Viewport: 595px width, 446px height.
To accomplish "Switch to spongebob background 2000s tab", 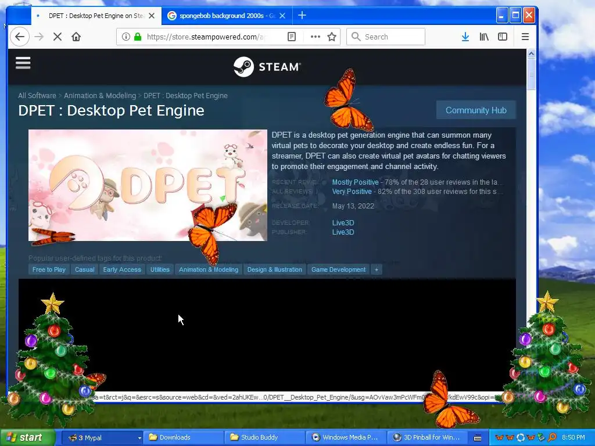I will 227,16.
